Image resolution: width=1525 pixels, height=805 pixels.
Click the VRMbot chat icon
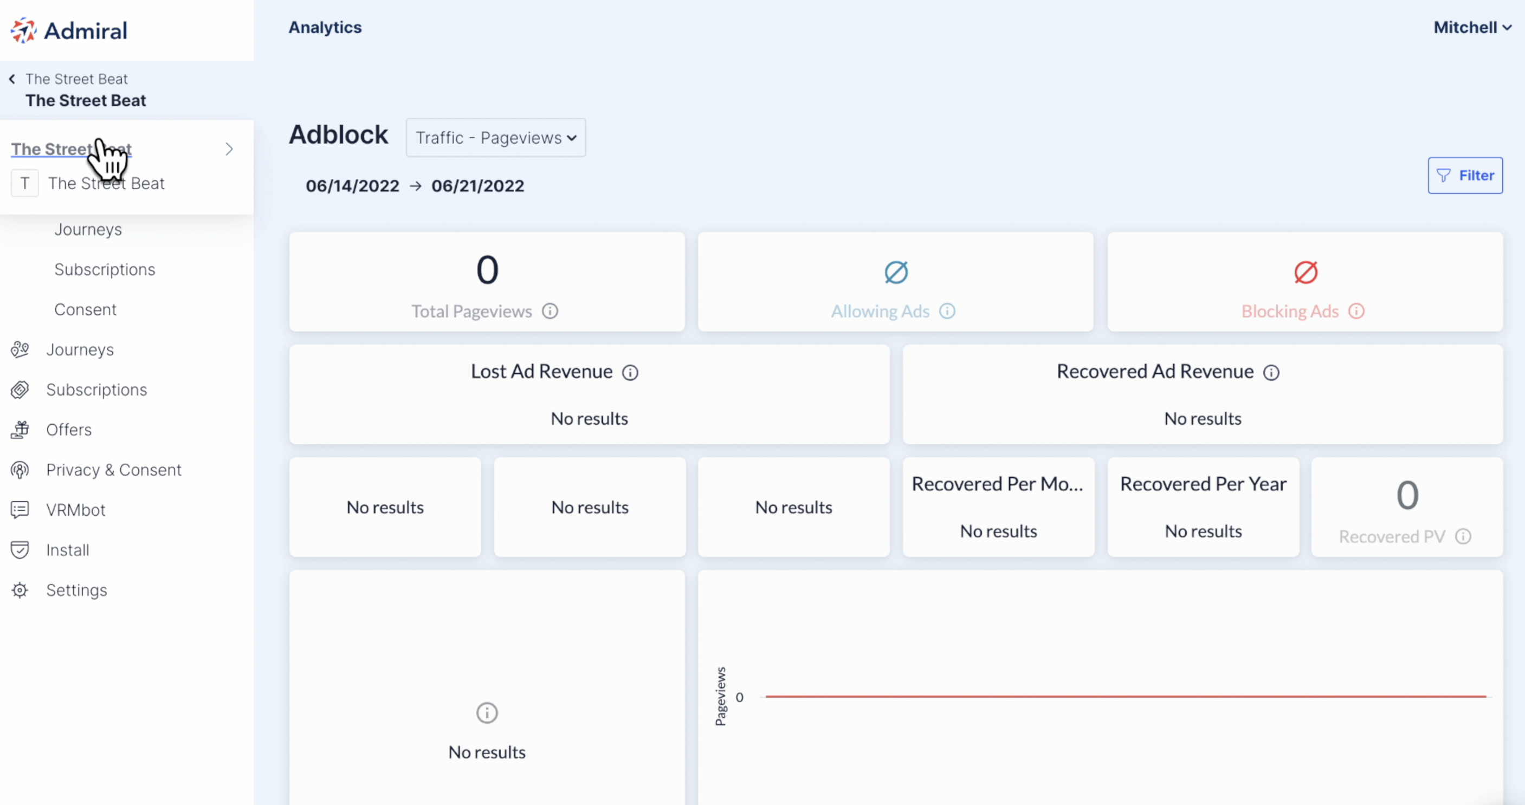[20, 510]
